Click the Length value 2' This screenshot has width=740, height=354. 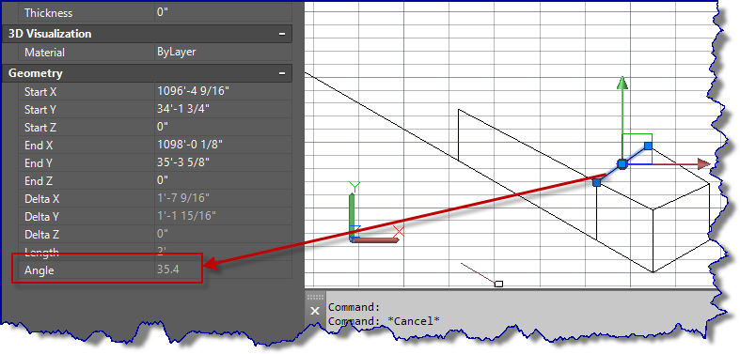[161, 253]
